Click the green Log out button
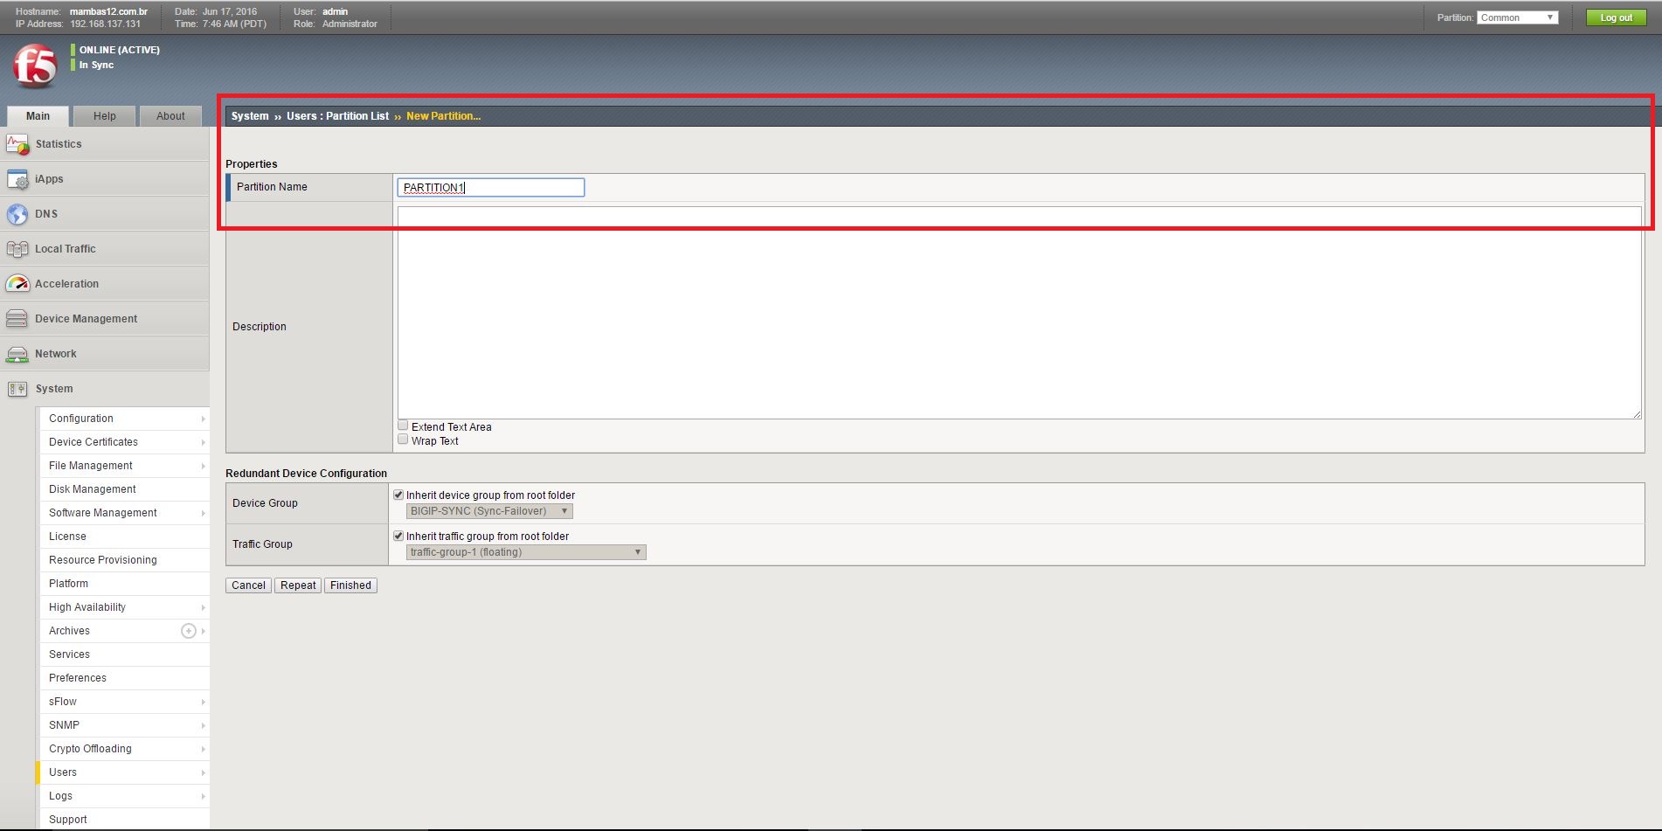Viewport: 1662px width, 831px height. click(1616, 17)
